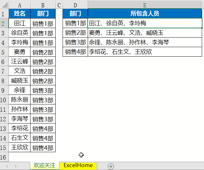204x170 pixels.
Task: Select column A header
Action: click(x=19, y=5)
